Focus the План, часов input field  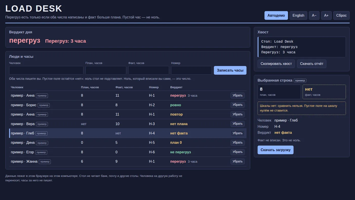106,70
